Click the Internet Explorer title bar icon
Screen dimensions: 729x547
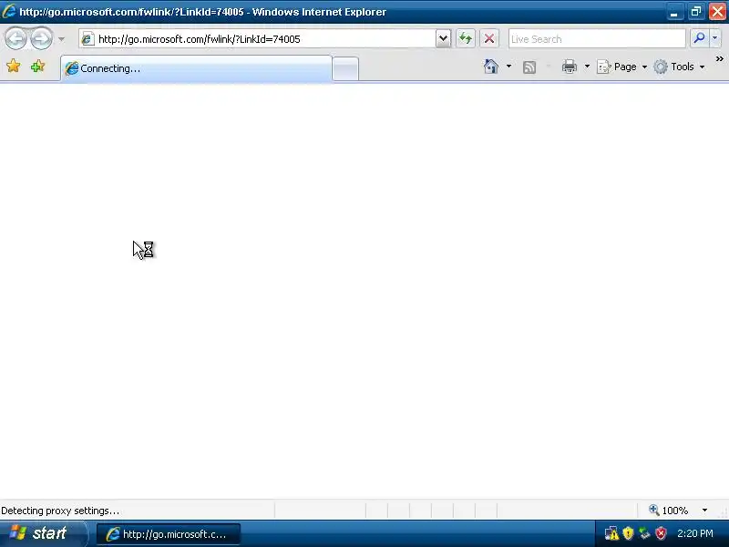[9, 11]
